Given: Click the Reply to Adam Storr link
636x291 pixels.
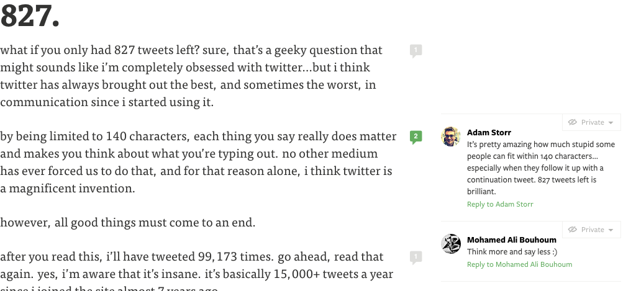Looking at the screenshot, I should [500, 204].
